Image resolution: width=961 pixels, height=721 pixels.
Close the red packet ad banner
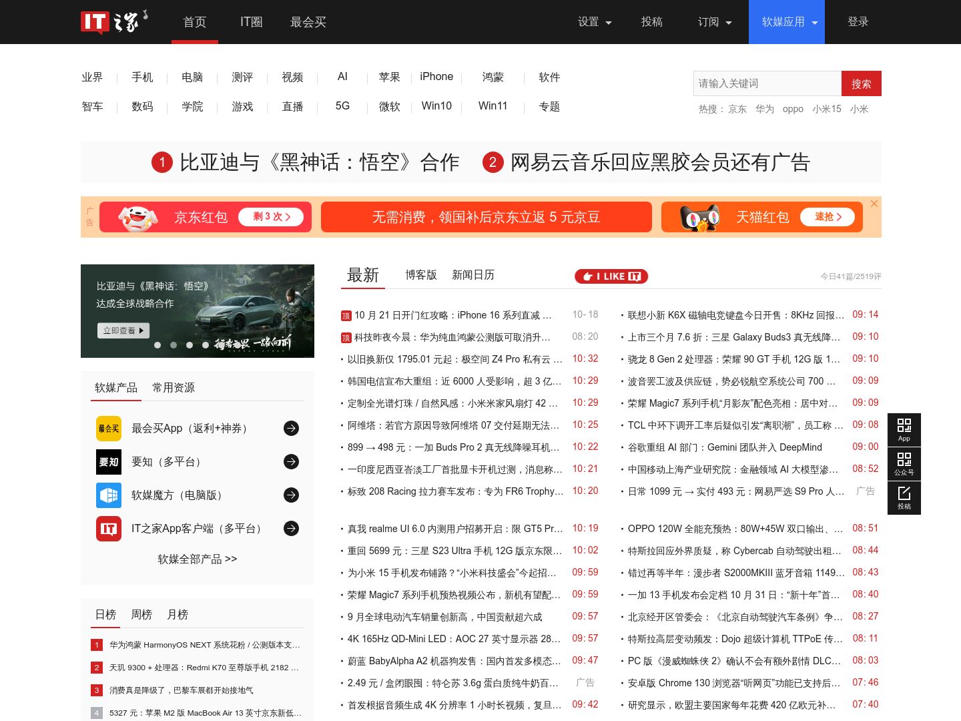[874, 204]
